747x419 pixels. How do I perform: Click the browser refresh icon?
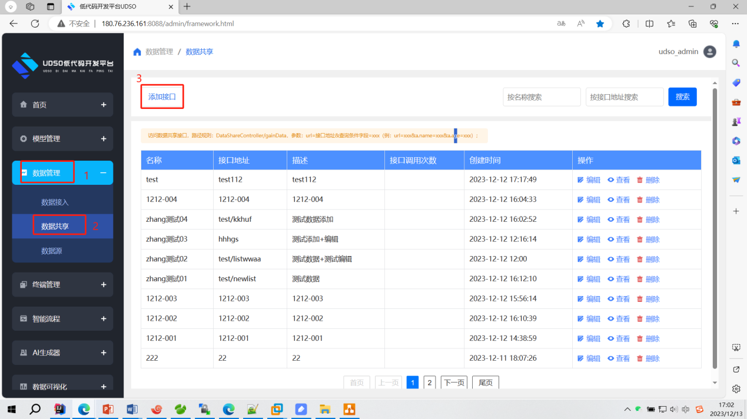pyautogui.click(x=35, y=24)
